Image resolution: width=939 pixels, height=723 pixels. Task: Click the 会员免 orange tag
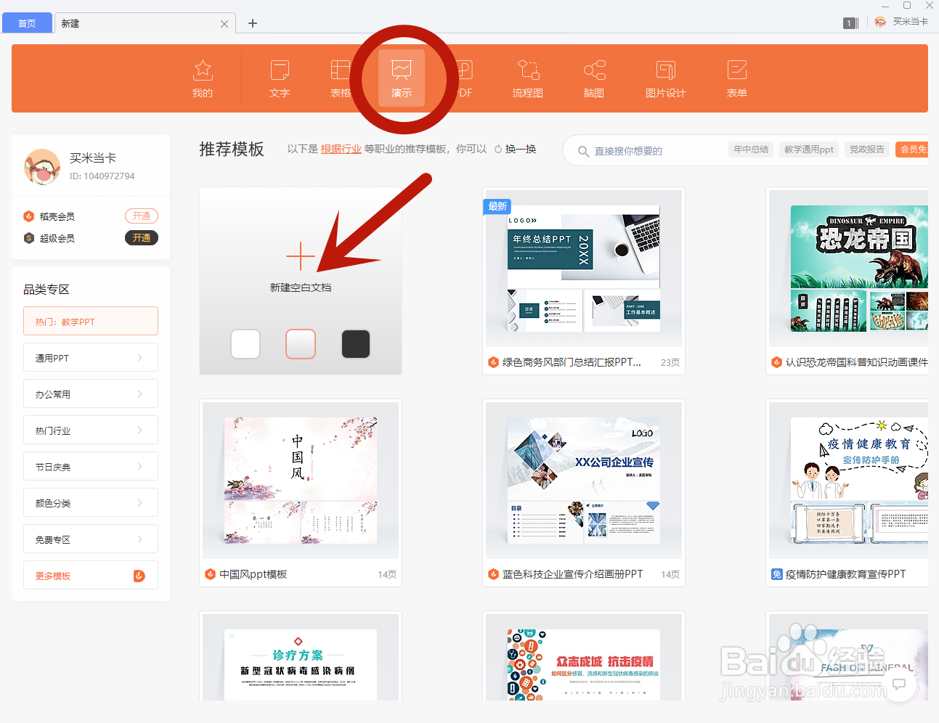[x=912, y=150]
